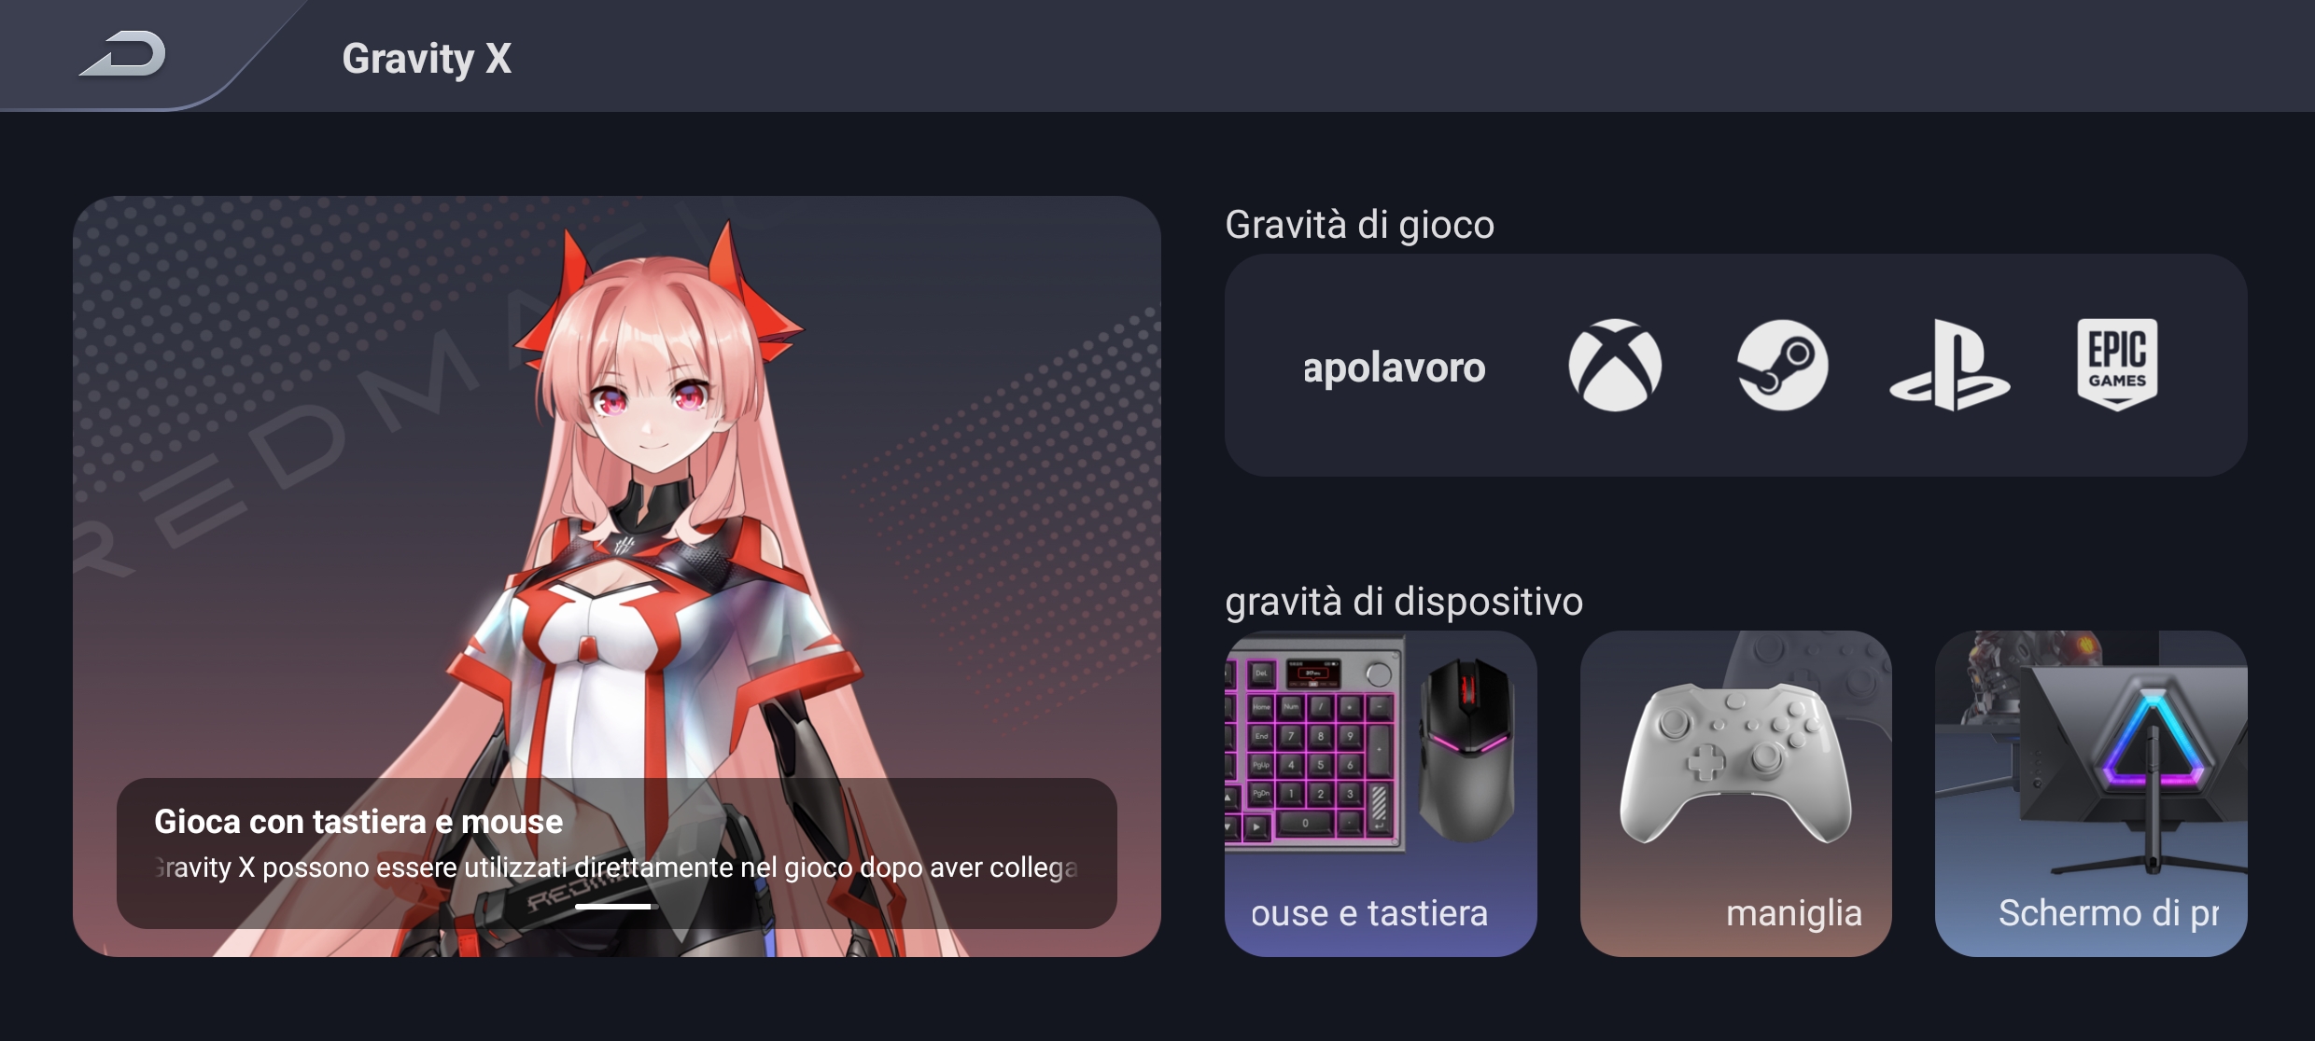
Task: Tap the apolavoro label
Action: click(1394, 368)
